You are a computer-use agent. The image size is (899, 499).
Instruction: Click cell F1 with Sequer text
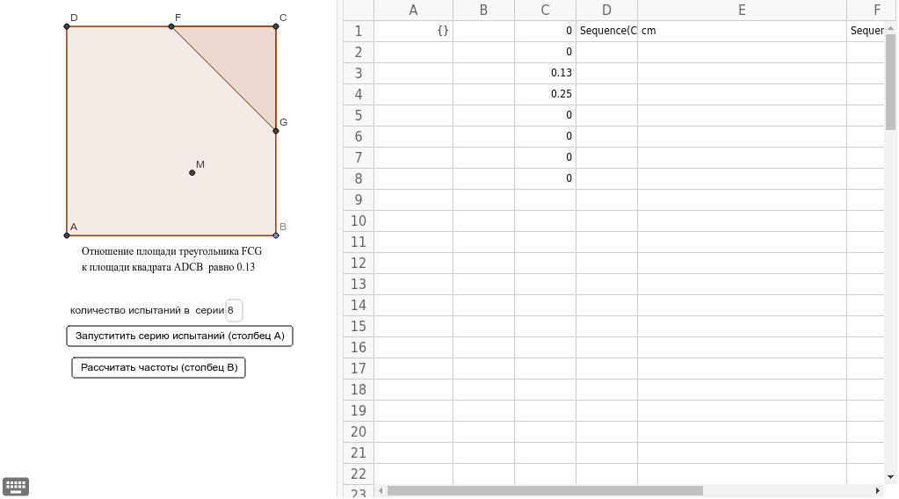(866, 31)
